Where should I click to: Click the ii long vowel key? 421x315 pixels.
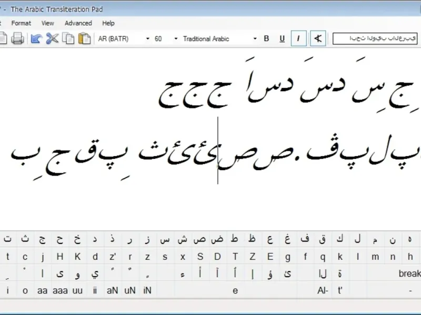coord(95,291)
